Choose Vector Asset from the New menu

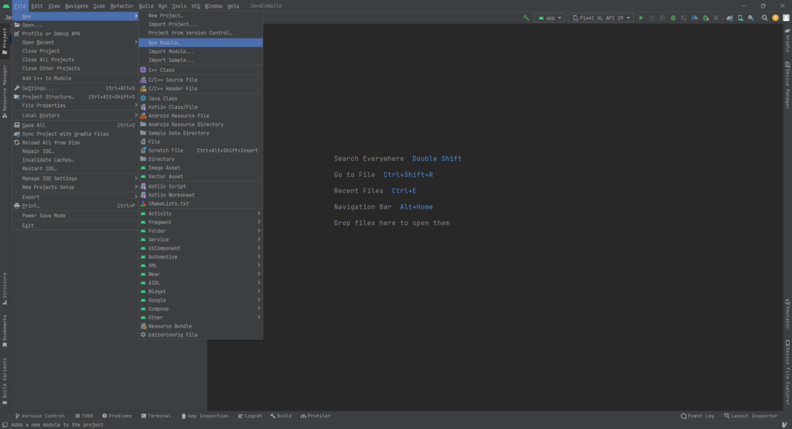click(x=200, y=176)
